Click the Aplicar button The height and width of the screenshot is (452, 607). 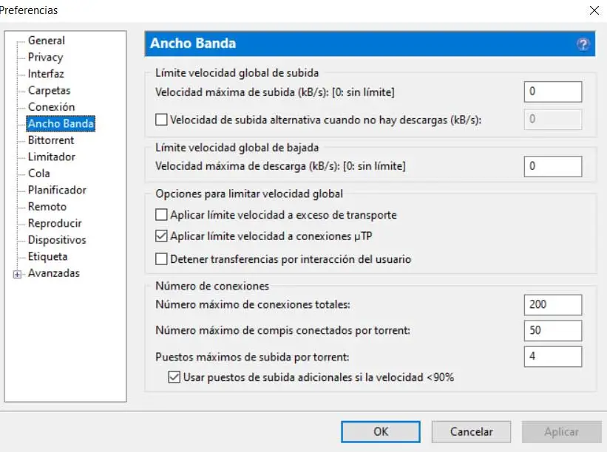pos(561,431)
